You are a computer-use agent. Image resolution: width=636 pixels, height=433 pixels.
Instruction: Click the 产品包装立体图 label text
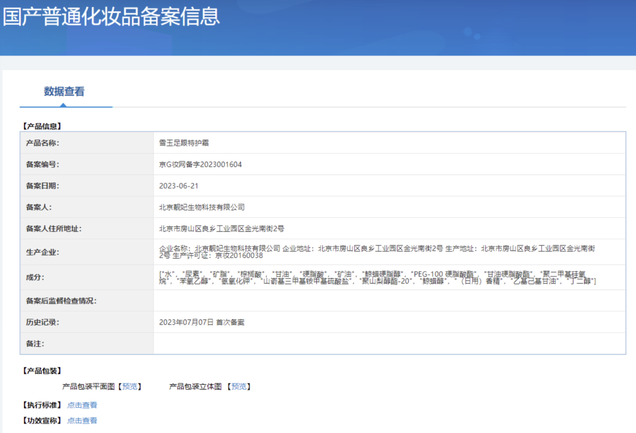coord(196,386)
